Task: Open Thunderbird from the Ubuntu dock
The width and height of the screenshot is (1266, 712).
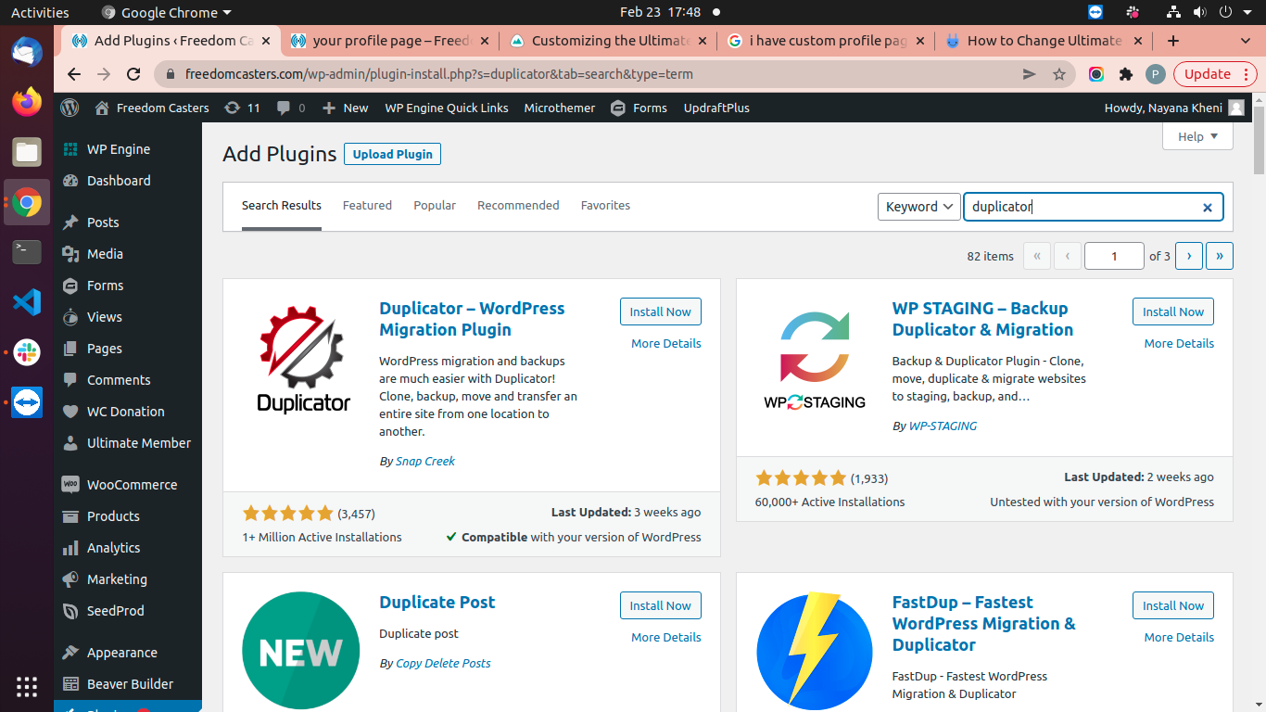Action: [x=27, y=51]
